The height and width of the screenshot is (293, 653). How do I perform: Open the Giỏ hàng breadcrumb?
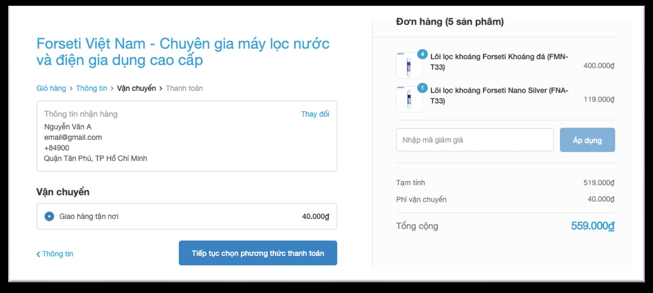51,88
